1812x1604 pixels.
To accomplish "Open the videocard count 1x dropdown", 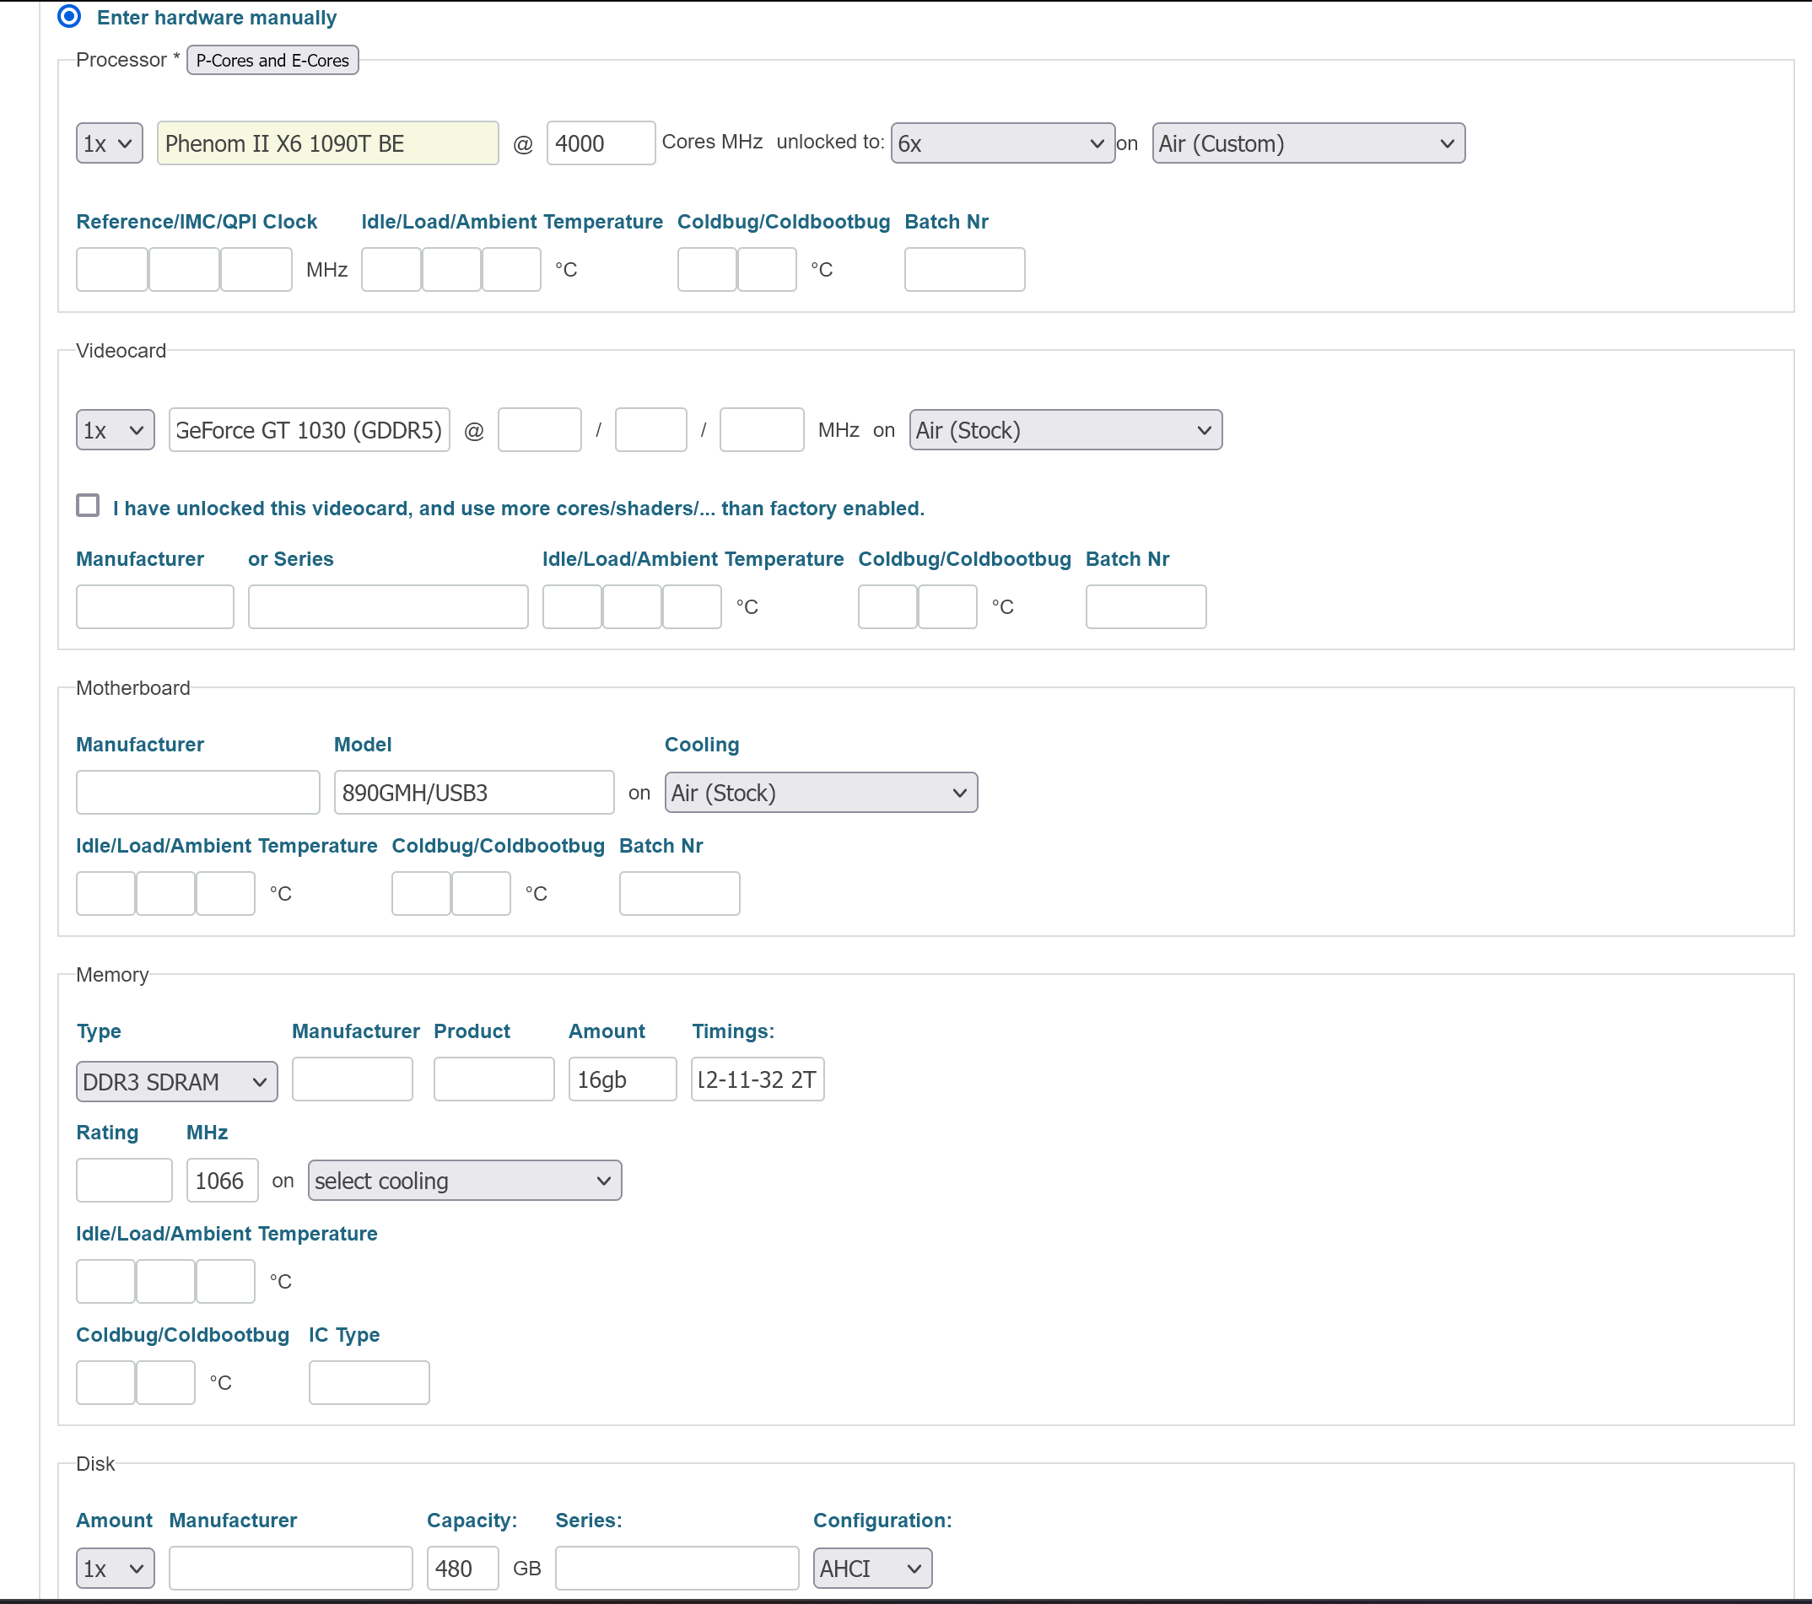I will [115, 430].
